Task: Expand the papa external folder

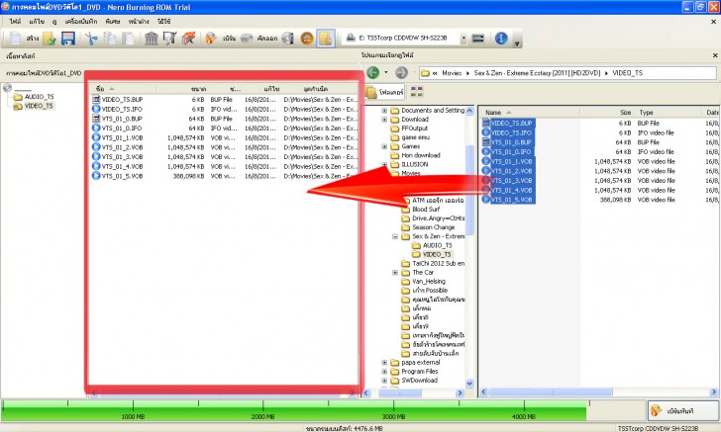Action: click(384, 363)
